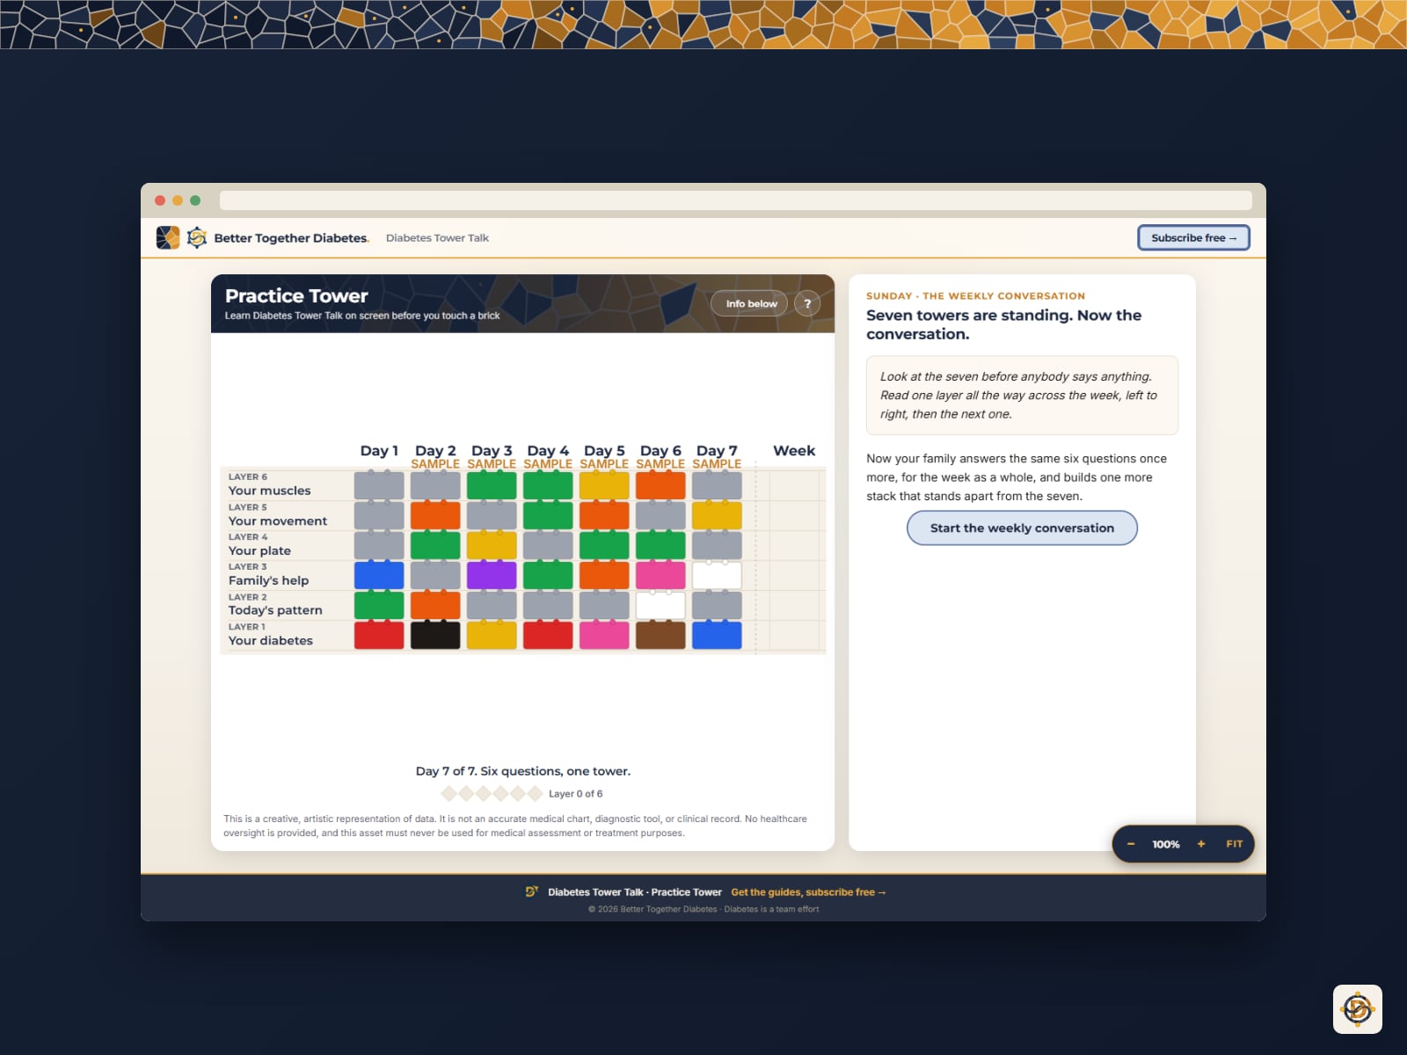Select Day 6 white Today's pattern brick
The height and width of the screenshot is (1055, 1407).
660,605
